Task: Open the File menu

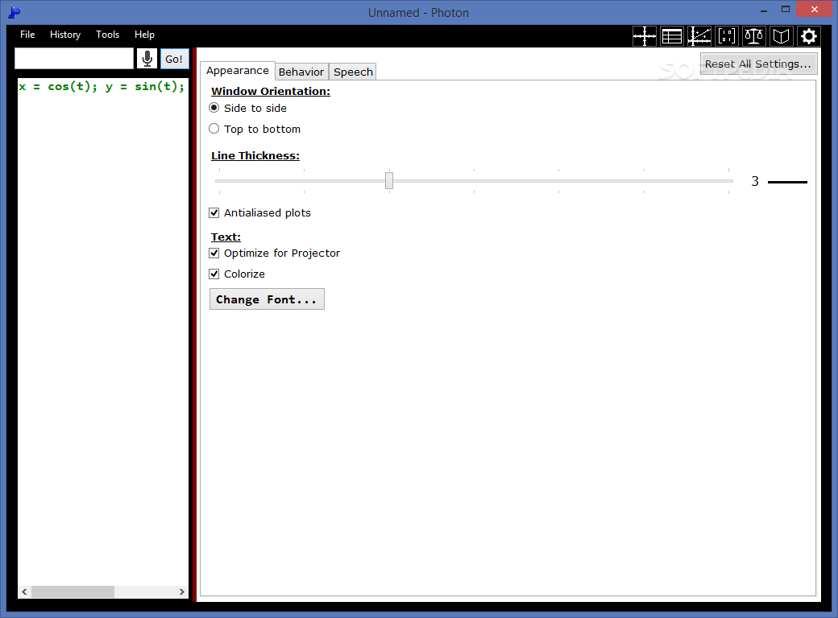Action: point(27,35)
